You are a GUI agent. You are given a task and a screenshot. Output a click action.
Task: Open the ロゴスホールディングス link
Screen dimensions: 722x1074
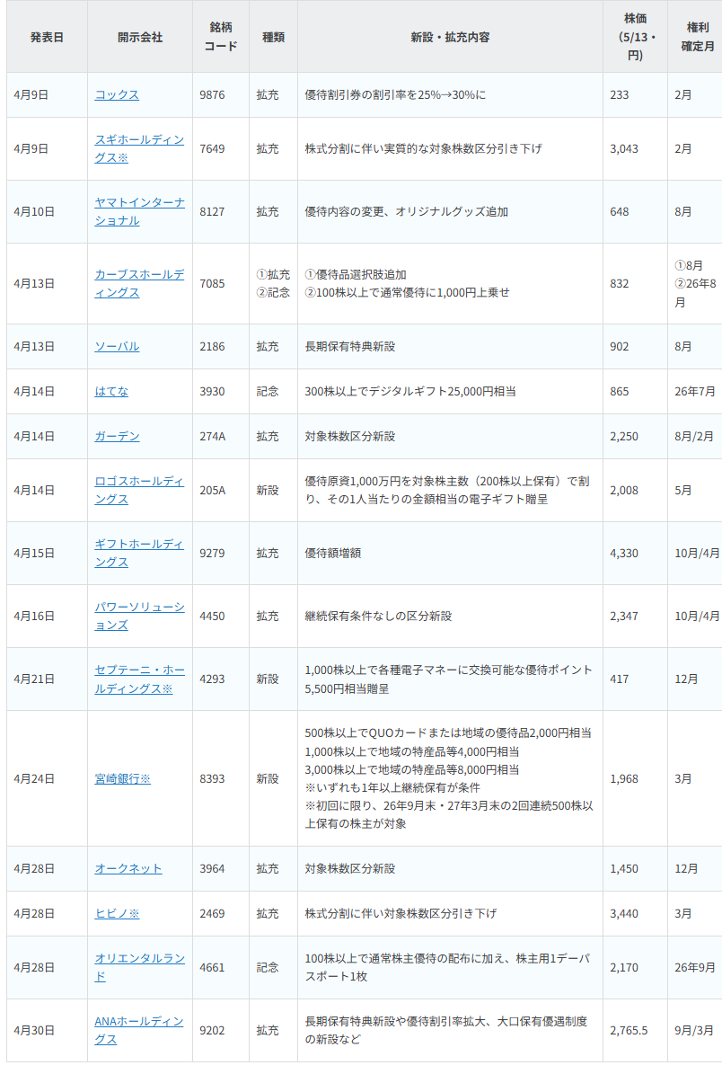[139, 491]
